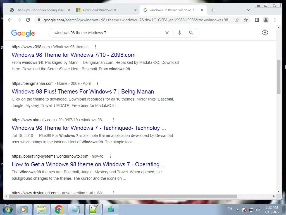The width and height of the screenshot is (286, 215).
Task: View site info via padlock icon
Action: pyautogui.click(x=39, y=20)
